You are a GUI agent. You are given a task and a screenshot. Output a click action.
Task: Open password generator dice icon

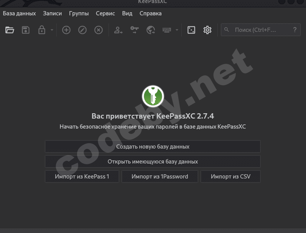coord(191,30)
